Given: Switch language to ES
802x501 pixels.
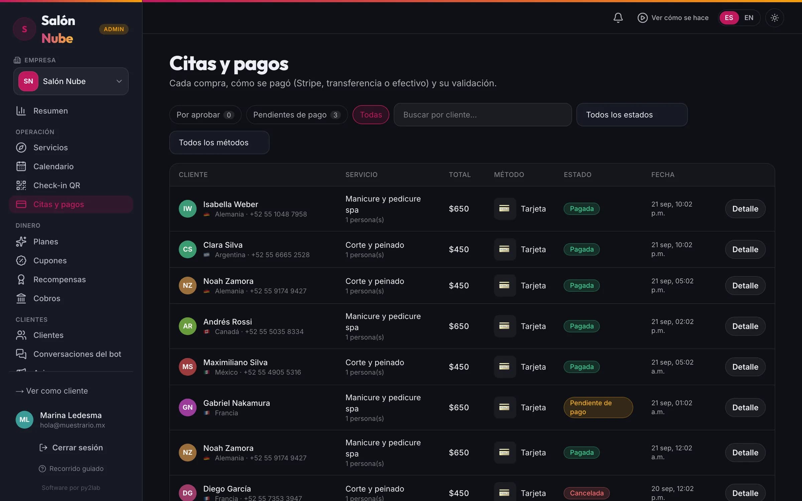Looking at the screenshot, I should tap(729, 18).
